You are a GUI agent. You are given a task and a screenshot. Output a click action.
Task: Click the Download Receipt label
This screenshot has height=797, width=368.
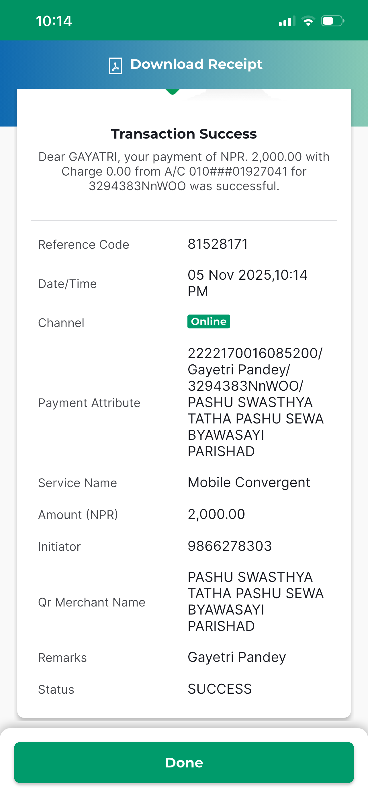196,64
